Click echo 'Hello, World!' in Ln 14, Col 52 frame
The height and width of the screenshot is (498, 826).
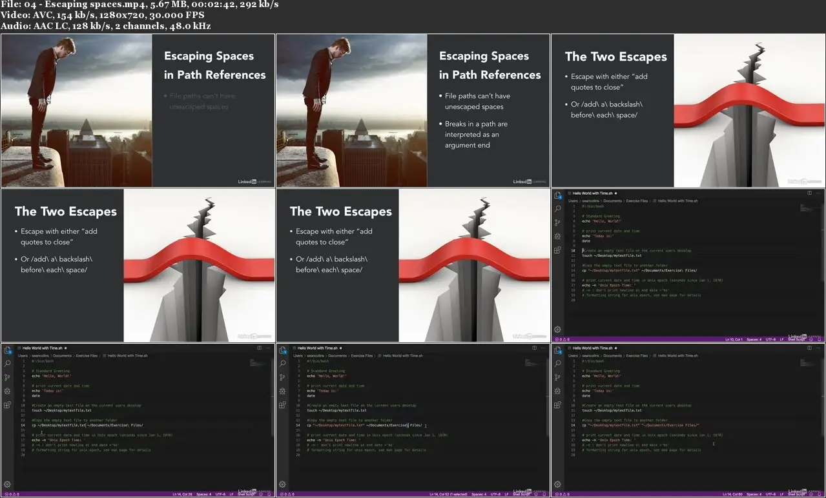click(x=326, y=376)
